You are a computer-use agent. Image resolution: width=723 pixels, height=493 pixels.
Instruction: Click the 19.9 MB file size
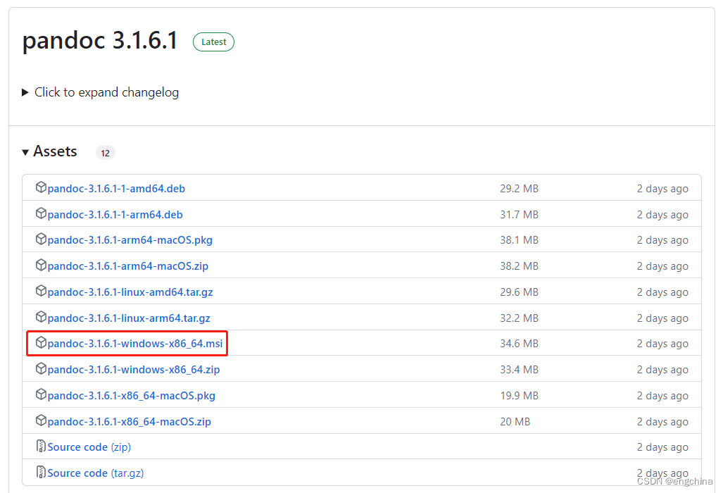[520, 396]
